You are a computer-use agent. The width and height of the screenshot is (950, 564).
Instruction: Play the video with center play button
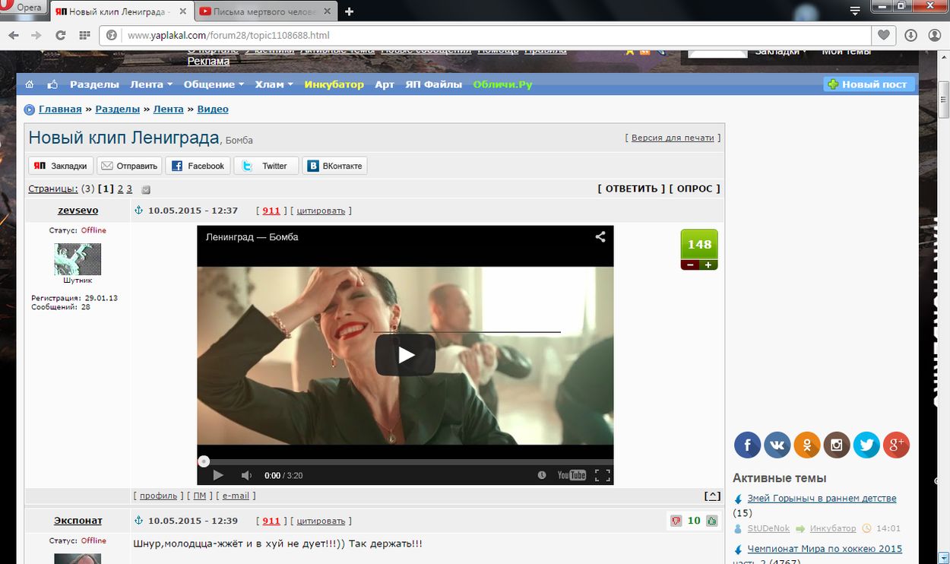[406, 354]
